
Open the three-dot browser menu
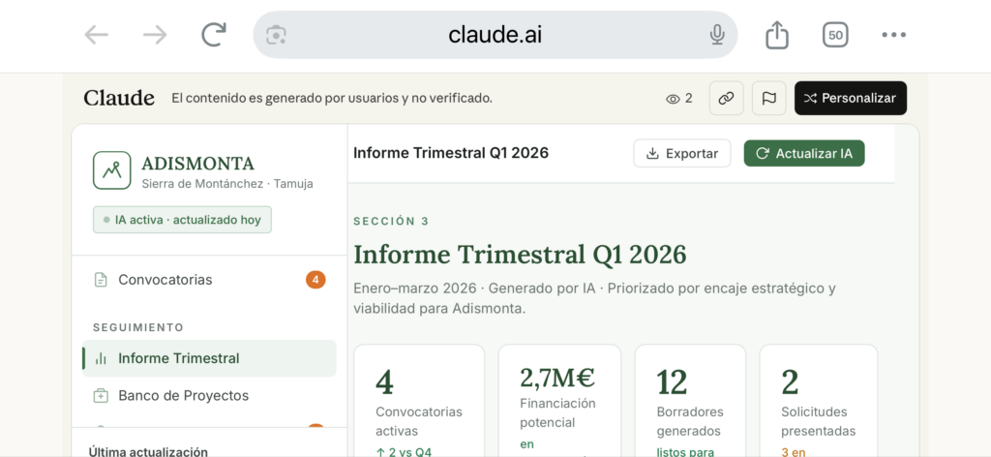click(893, 35)
